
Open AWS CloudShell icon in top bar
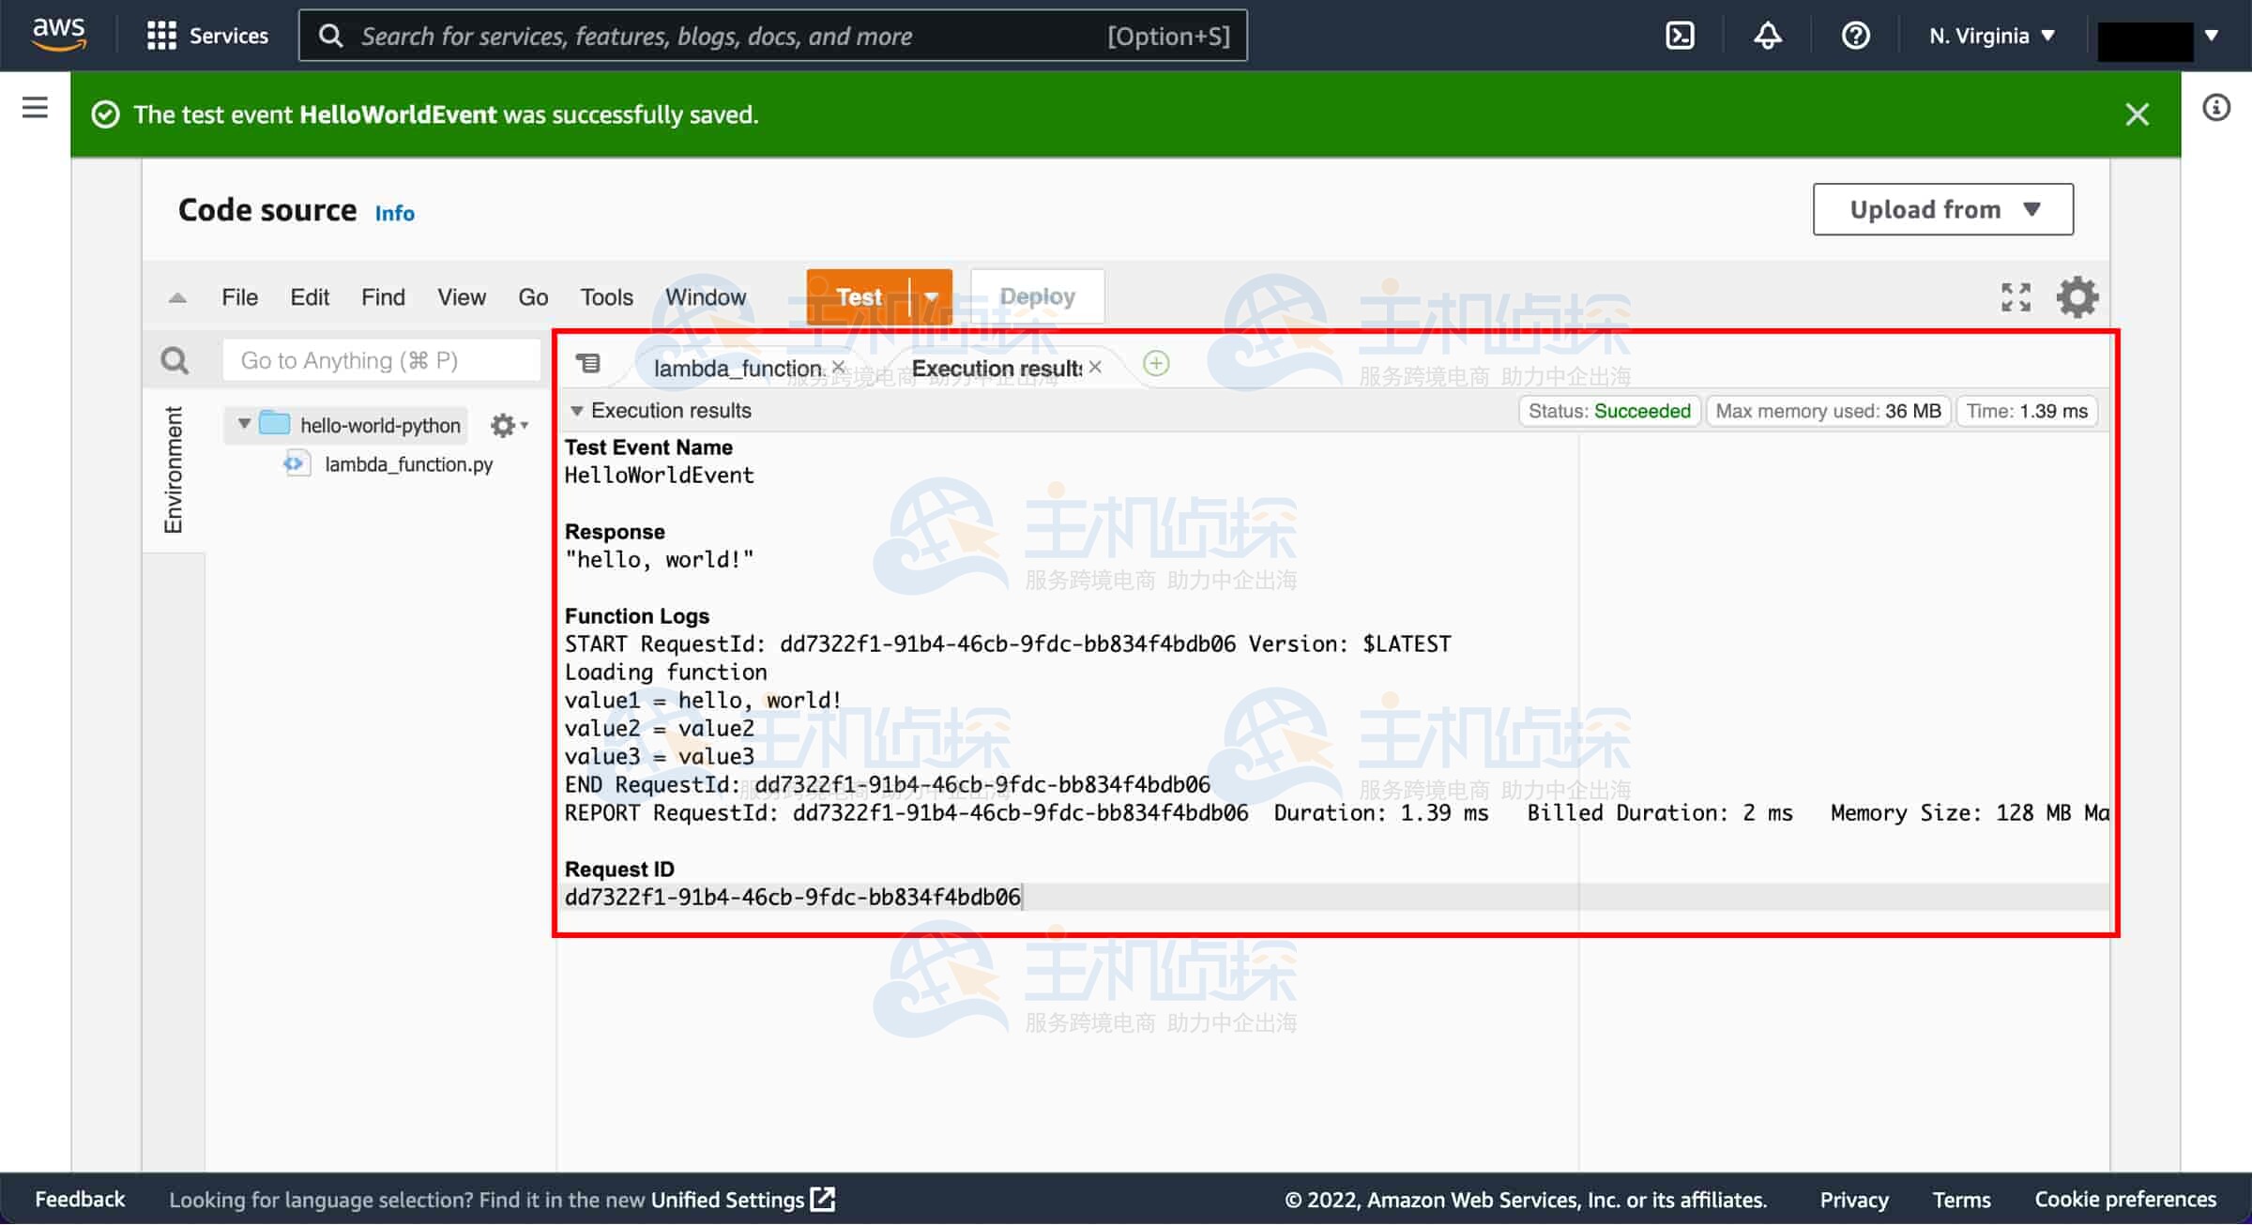[1679, 36]
